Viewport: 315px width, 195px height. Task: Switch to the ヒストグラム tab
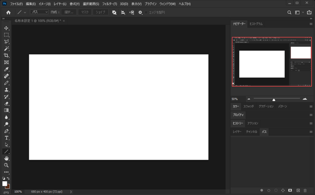coord(256,24)
